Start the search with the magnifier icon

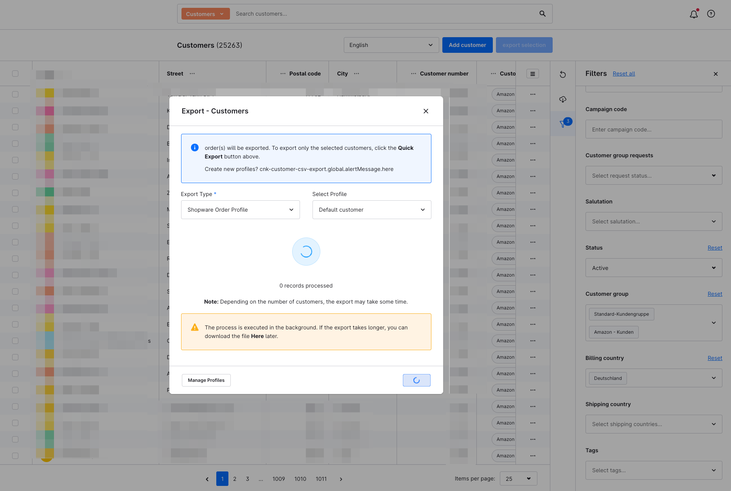click(542, 13)
